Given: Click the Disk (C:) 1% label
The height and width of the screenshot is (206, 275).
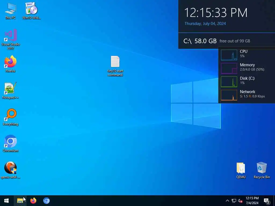Looking at the screenshot, I should 247,80.
